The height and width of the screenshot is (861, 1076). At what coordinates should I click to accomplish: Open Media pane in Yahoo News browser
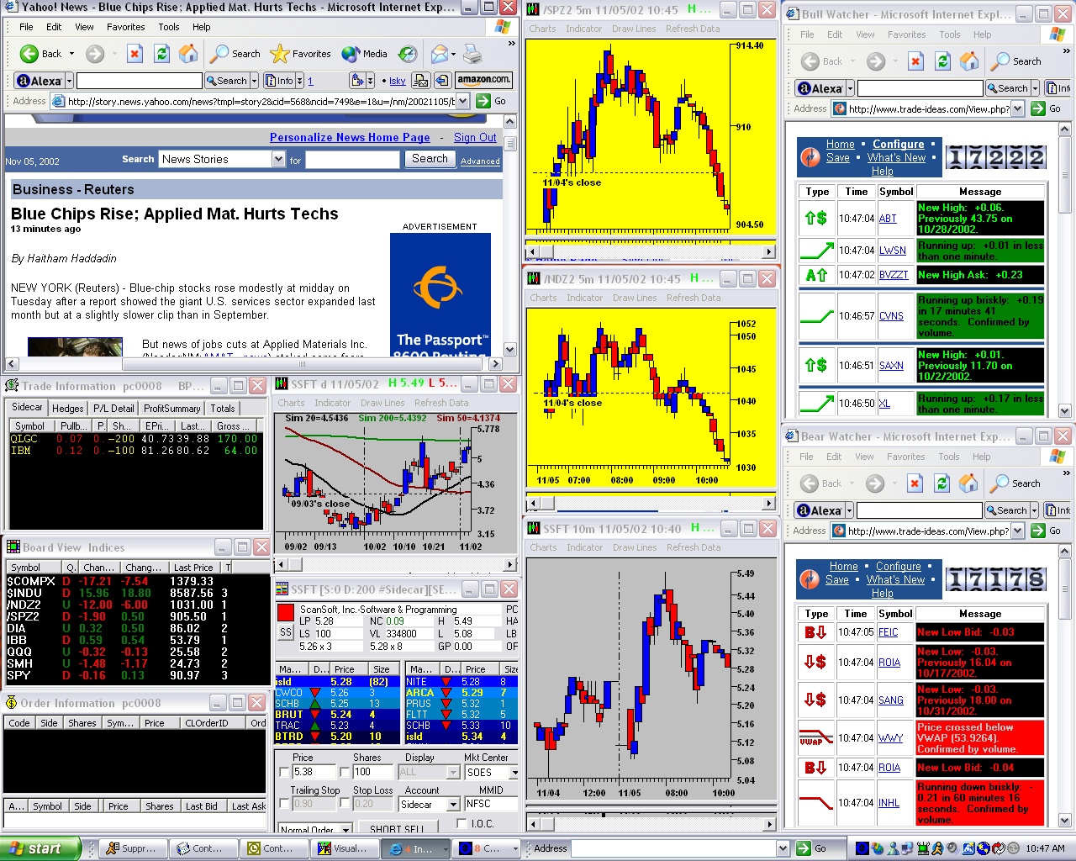365,54
